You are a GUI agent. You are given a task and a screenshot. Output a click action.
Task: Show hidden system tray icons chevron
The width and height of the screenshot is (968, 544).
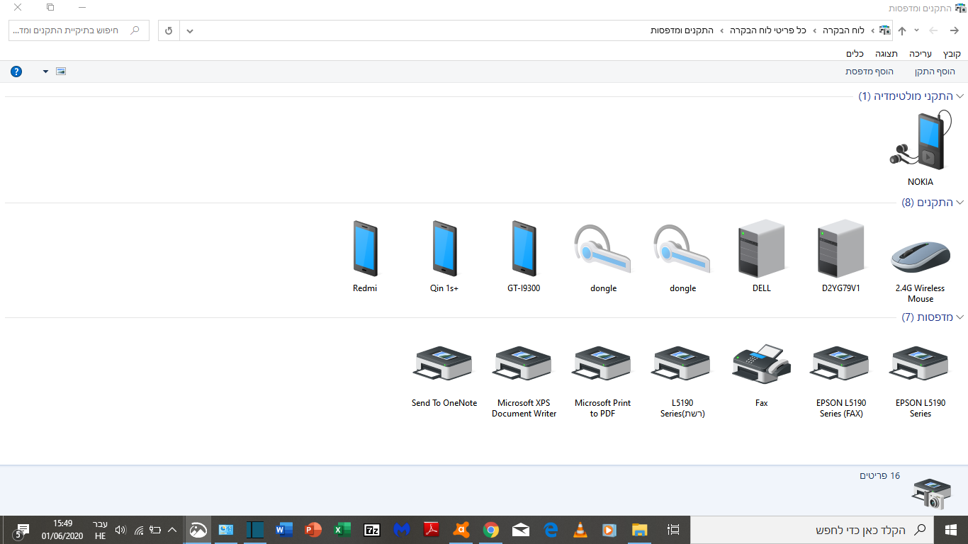pyautogui.click(x=171, y=529)
